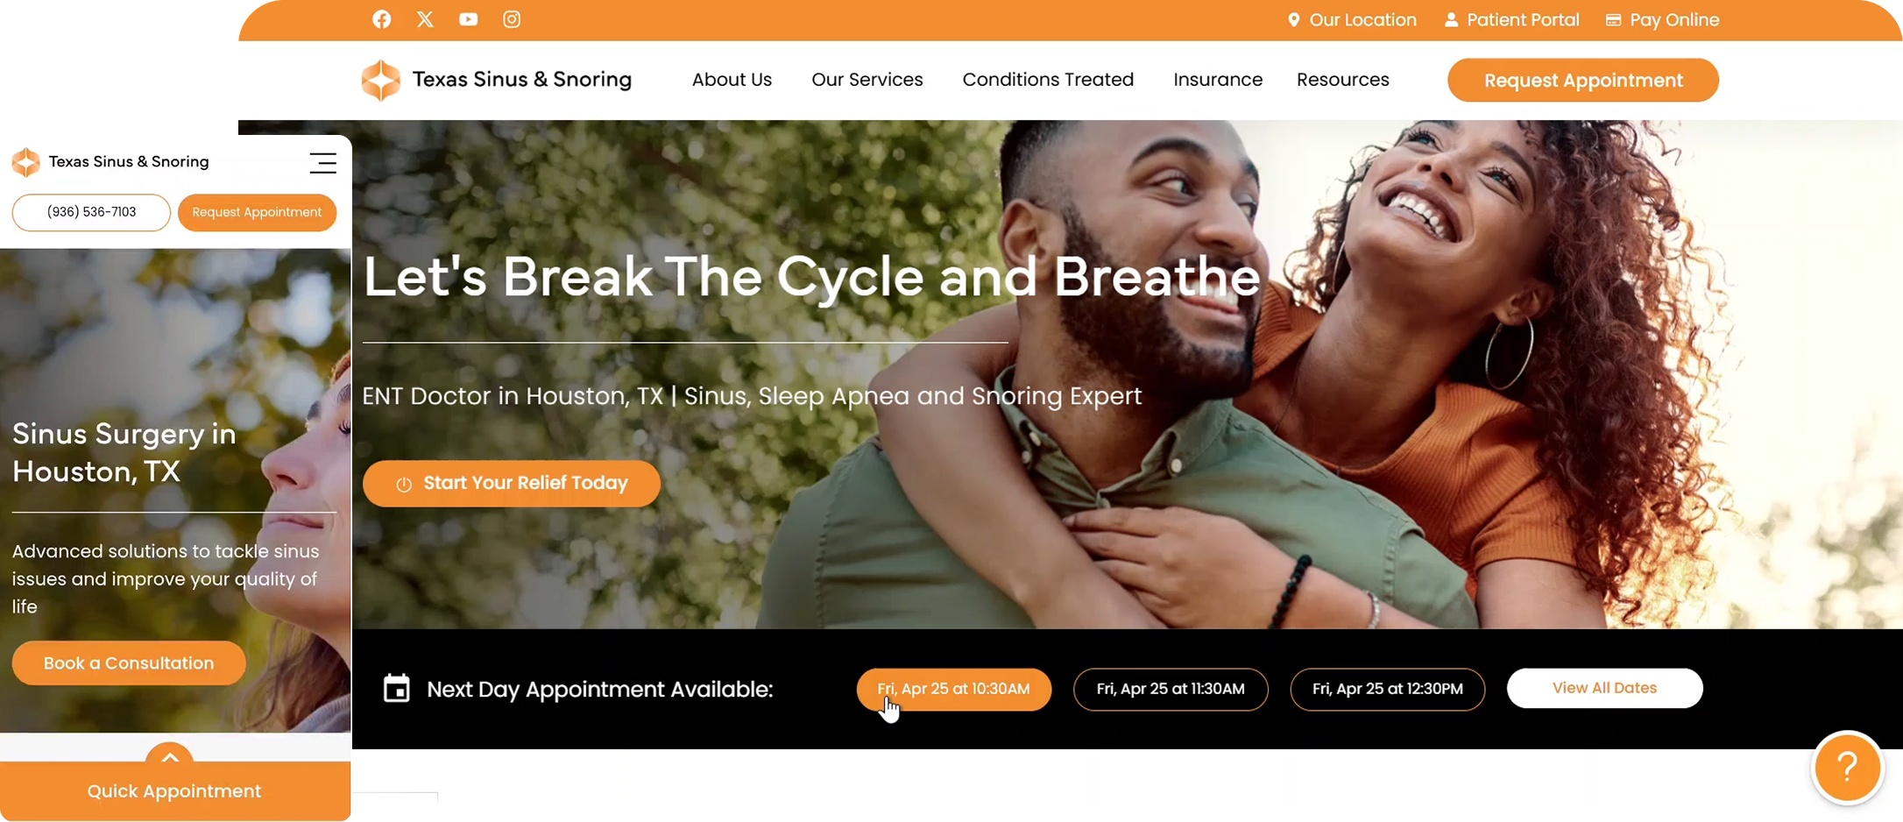Select the Fri, Apr 25 at 12:30PM slot
The image size is (1903, 822).
click(x=1387, y=689)
